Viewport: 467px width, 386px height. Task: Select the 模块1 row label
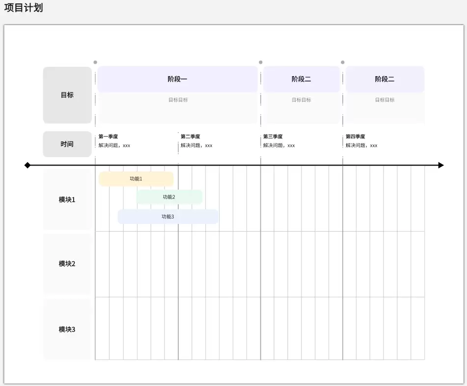pyautogui.click(x=67, y=199)
